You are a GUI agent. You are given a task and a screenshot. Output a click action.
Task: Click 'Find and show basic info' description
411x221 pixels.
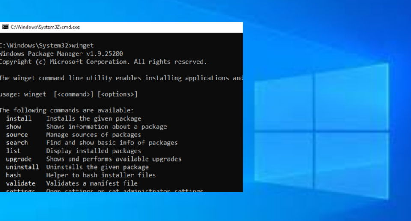click(x=112, y=143)
